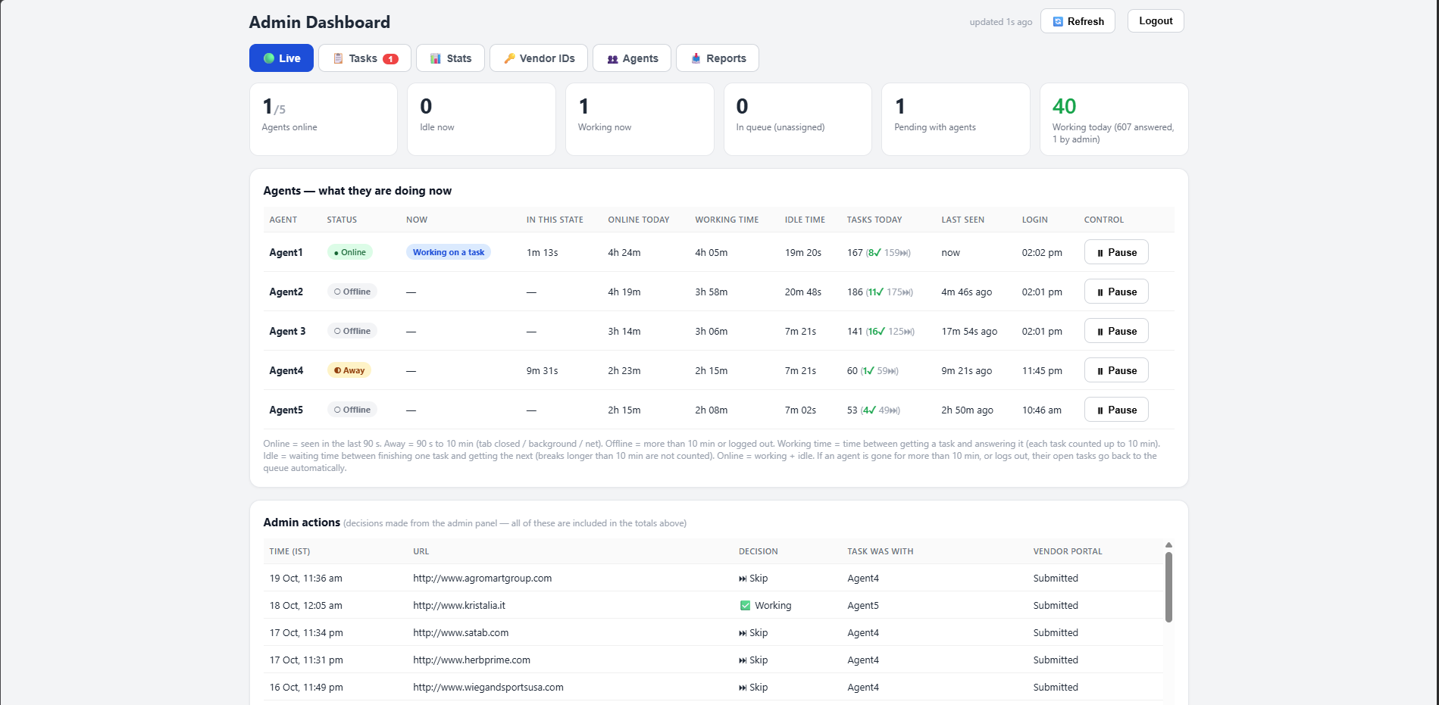Click the TASKS TODAY column header
This screenshot has height=705, width=1439.
pyautogui.click(x=874, y=220)
